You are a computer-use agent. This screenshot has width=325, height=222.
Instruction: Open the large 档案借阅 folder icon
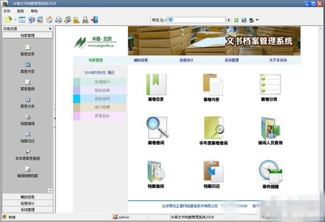156,172
